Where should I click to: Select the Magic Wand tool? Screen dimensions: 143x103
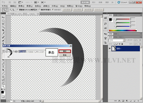click(x=3, y=27)
